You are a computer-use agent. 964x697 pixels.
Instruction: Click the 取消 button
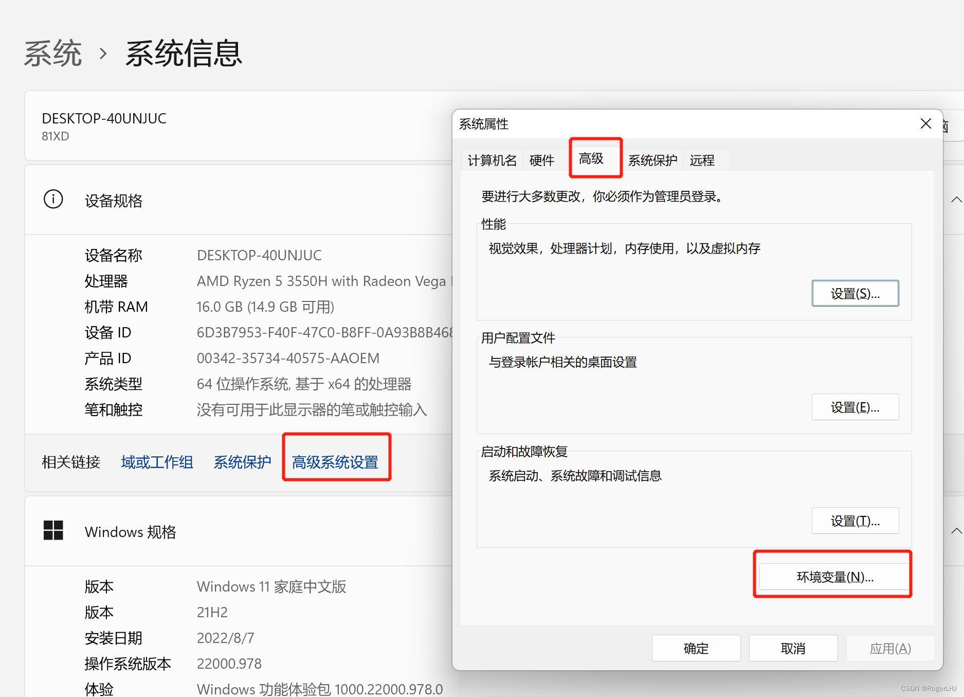coord(793,648)
